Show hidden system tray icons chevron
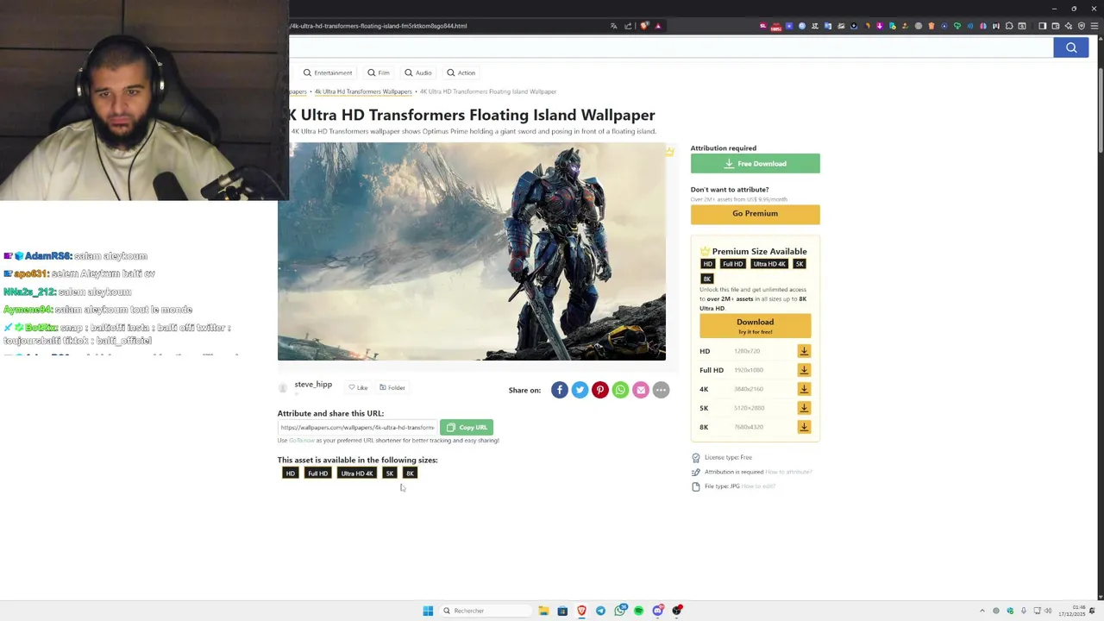The height and width of the screenshot is (621, 1104). pos(982,611)
